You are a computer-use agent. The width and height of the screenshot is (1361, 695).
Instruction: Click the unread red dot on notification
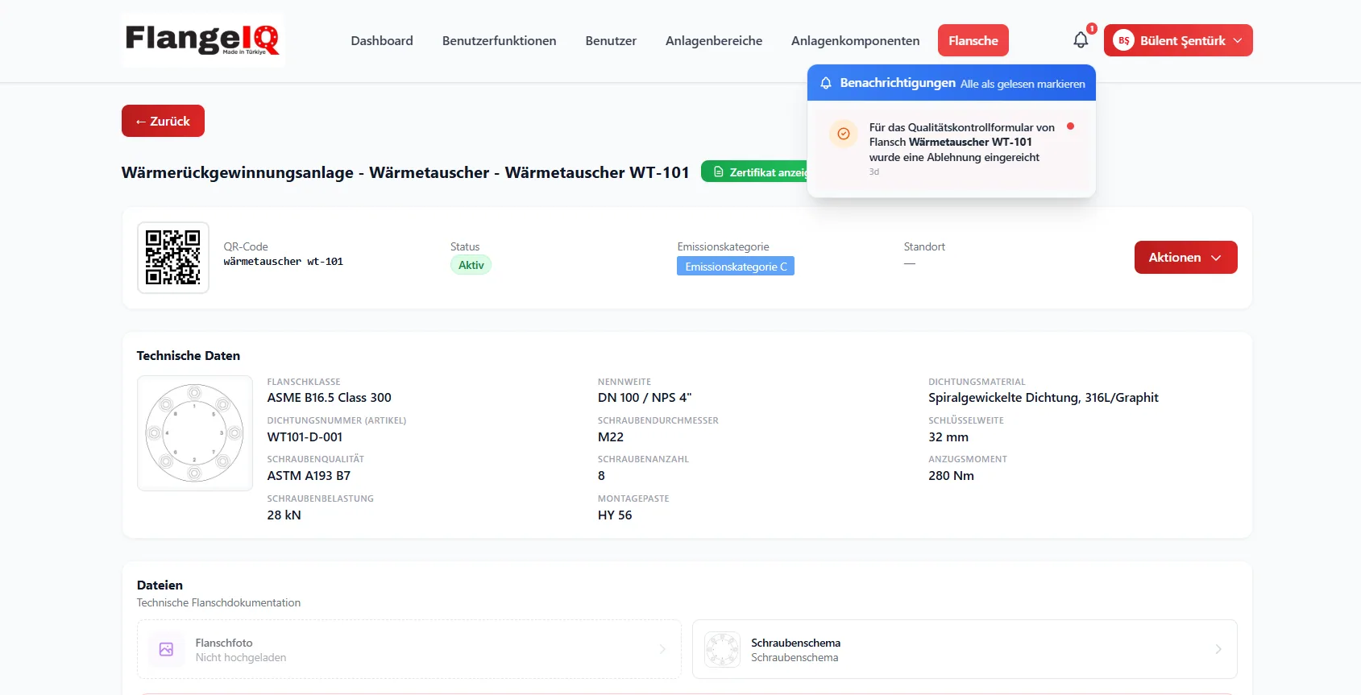coord(1070,126)
